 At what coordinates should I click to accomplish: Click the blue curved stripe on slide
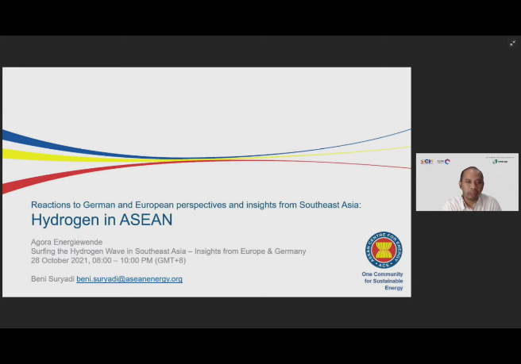[x=48, y=141]
